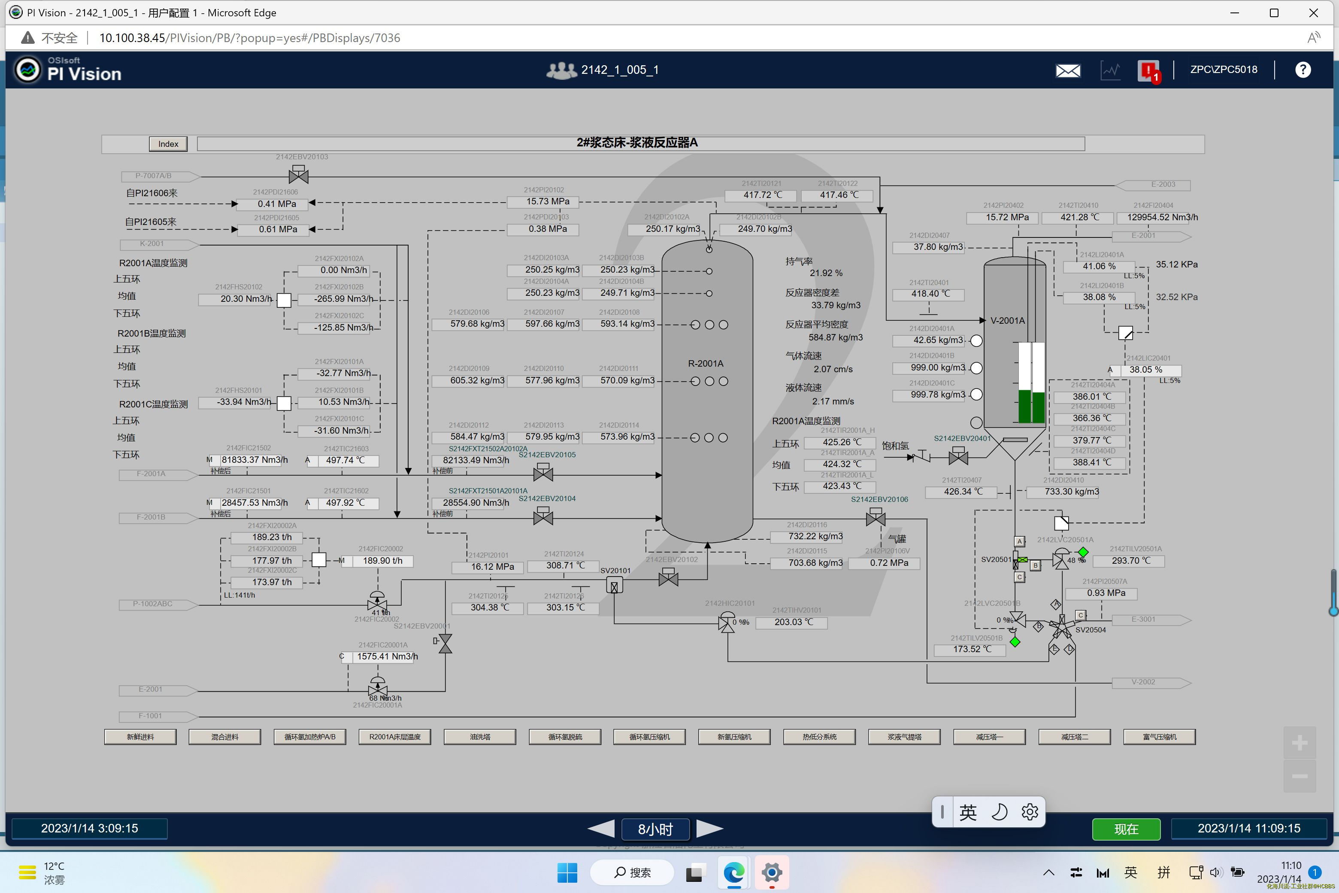
Task: Click the start time 2023/1/14 3:09:15 field
Action: [x=89, y=829]
